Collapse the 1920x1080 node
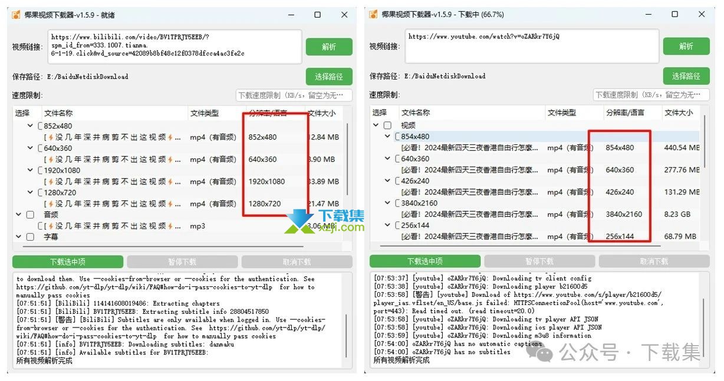The height and width of the screenshot is (381, 724). 30,170
